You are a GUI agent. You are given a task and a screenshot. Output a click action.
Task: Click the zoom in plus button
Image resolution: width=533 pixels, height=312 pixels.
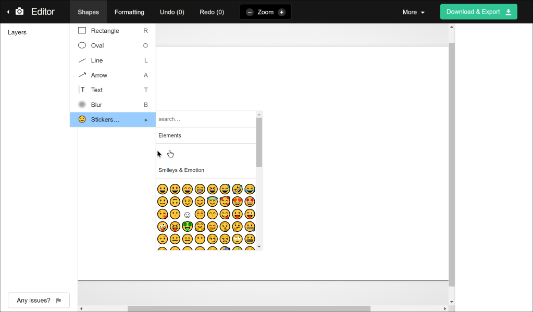click(282, 12)
